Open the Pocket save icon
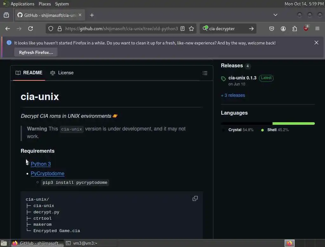 (272, 29)
